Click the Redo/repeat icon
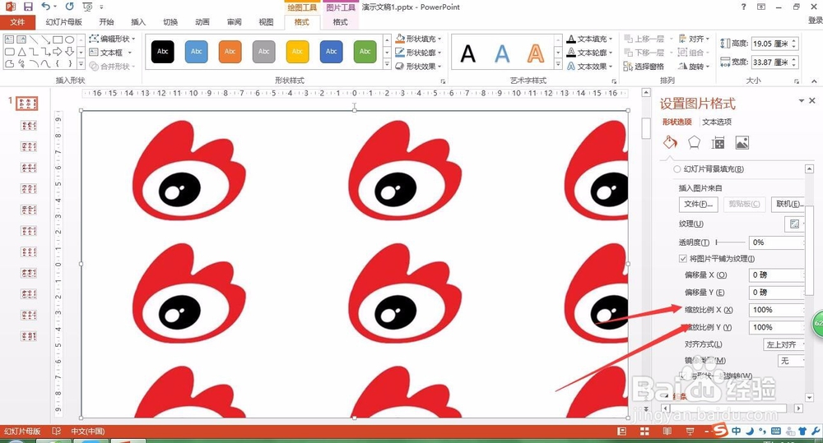Viewport: 823px width, 443px height. (70, 7)
